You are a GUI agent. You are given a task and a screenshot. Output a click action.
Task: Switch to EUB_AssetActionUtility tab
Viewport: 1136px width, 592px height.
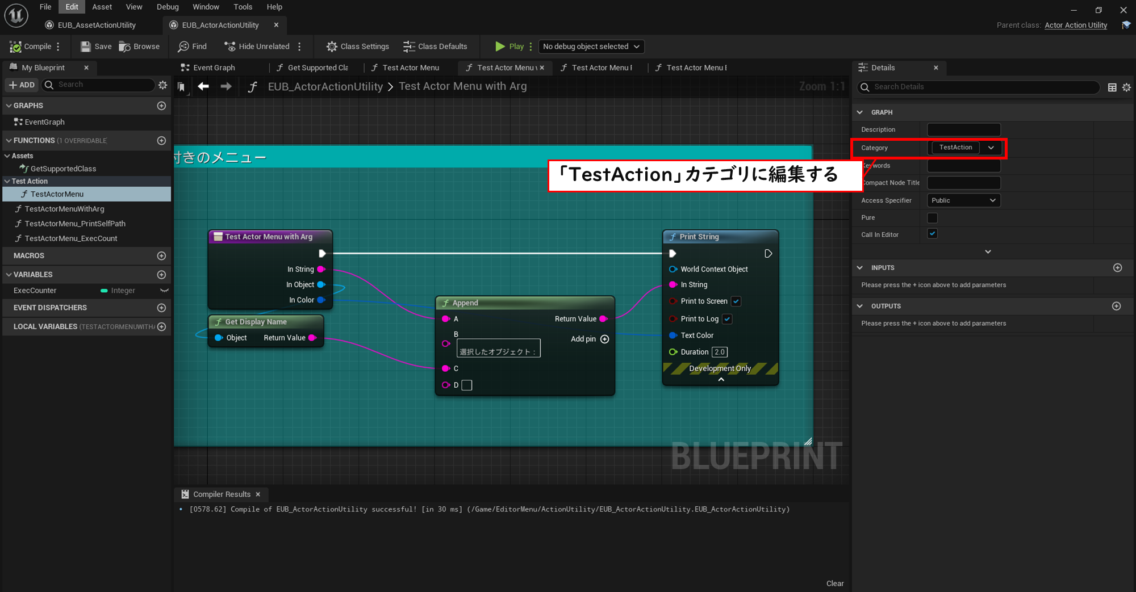[x=91, y=25]
